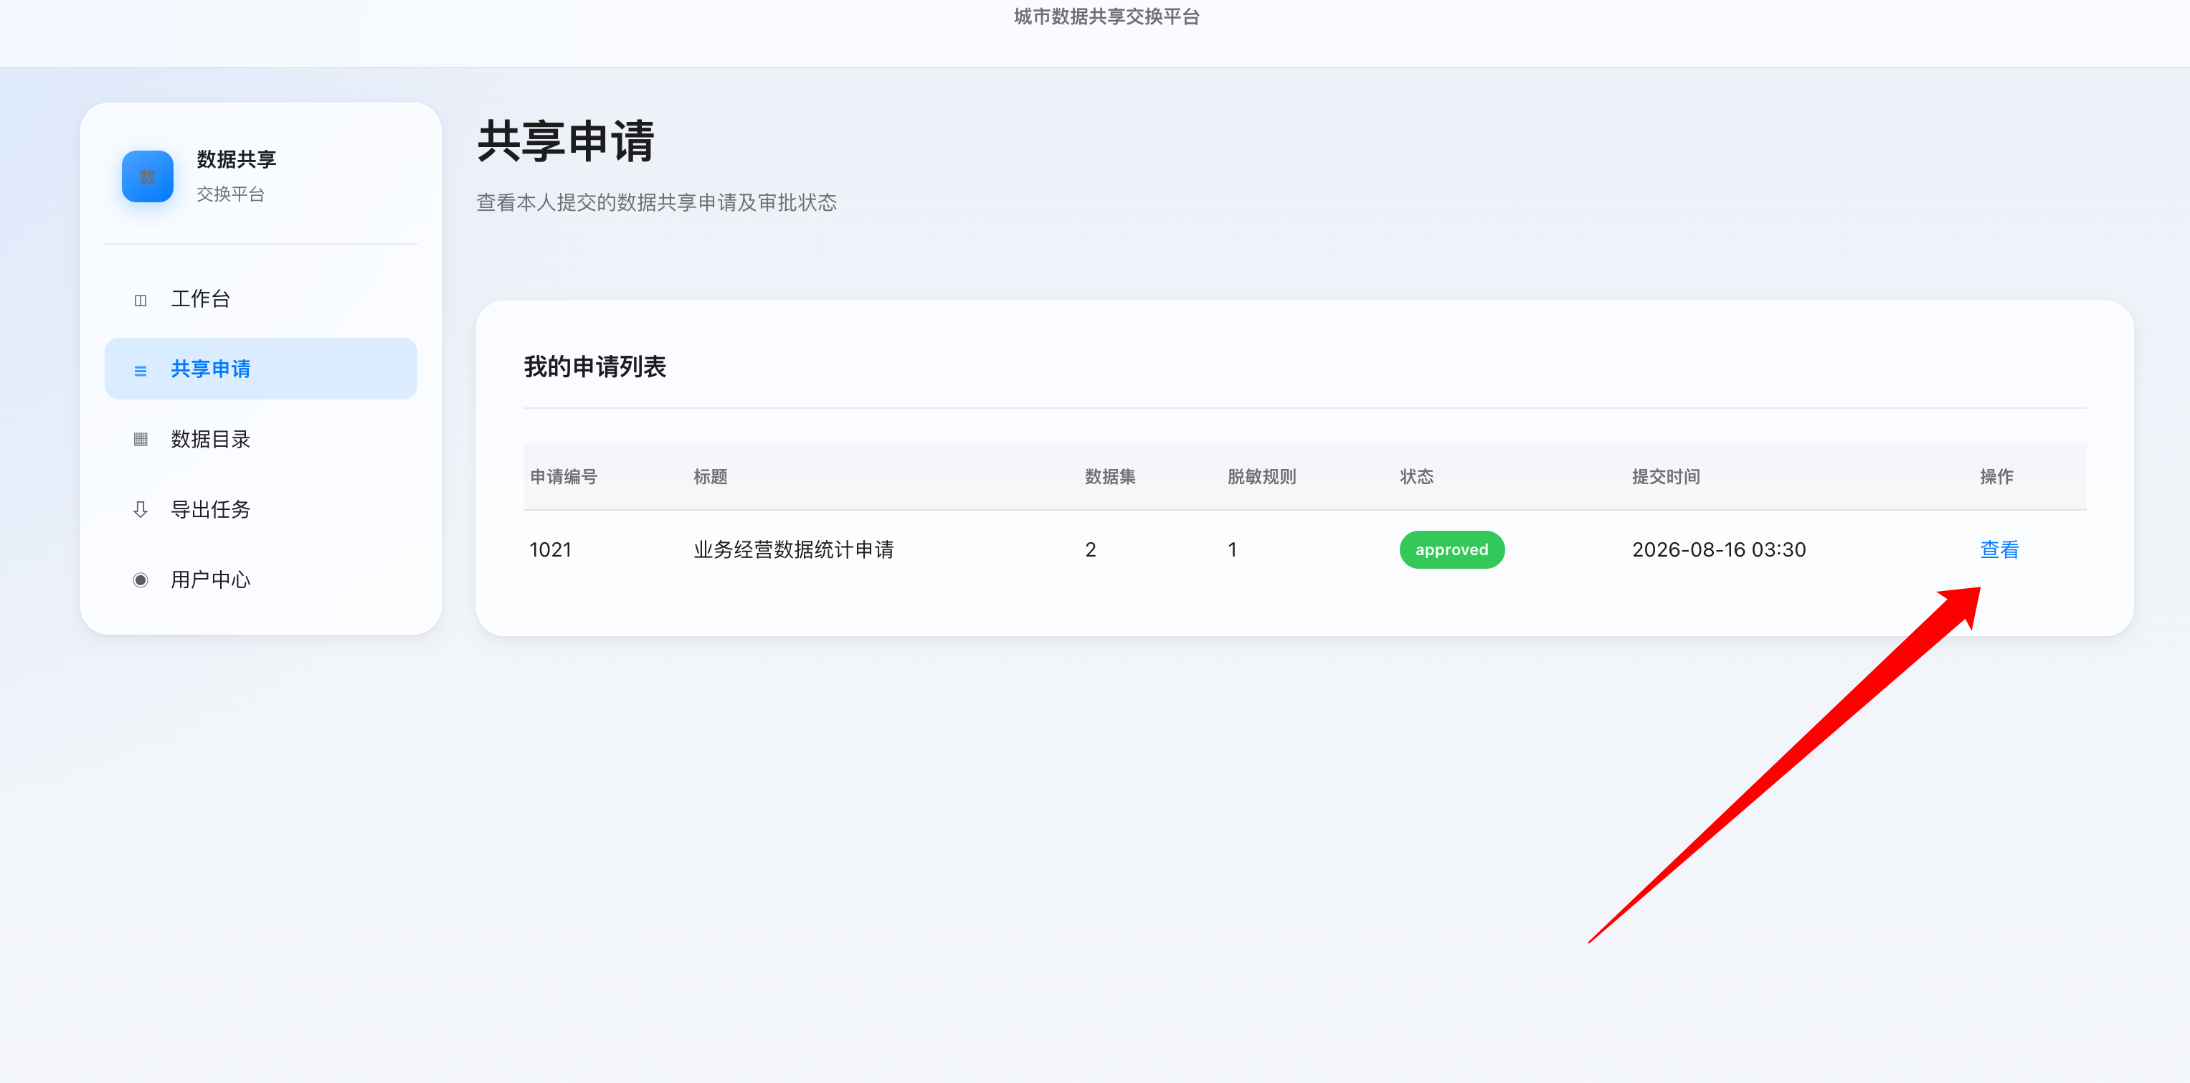The width and height of the screenshot is (2190, 1083).
Task: Click the 共享申请 list icon
Action: click(x=141, y=370)
